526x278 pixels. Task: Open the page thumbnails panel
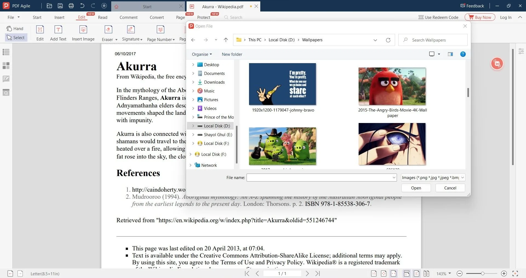click(6, 66)
